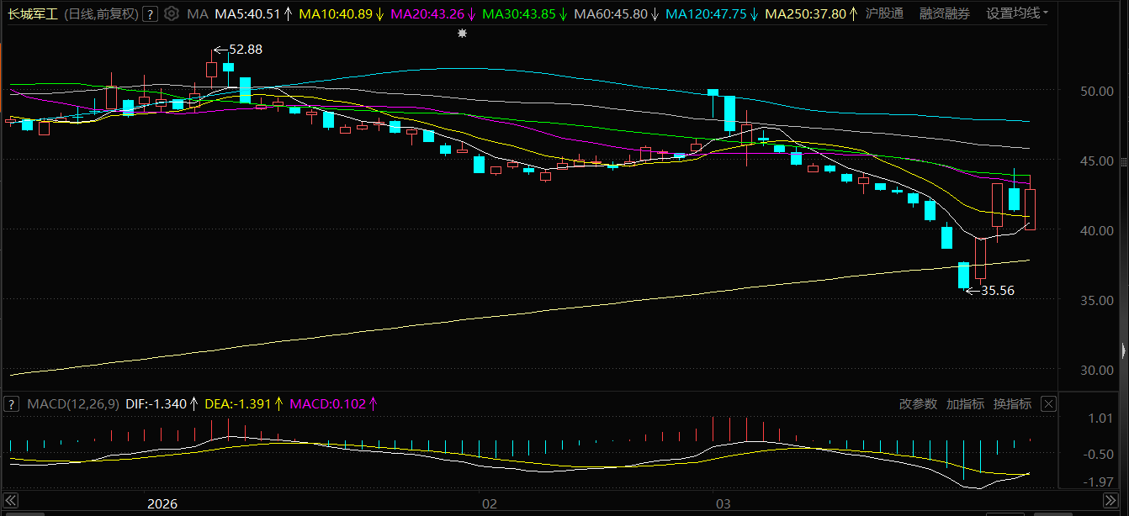This screenshot has width=1129, height=516.
Task: Open the 设置均线 dropdown
Action: tap(1017, 13)
